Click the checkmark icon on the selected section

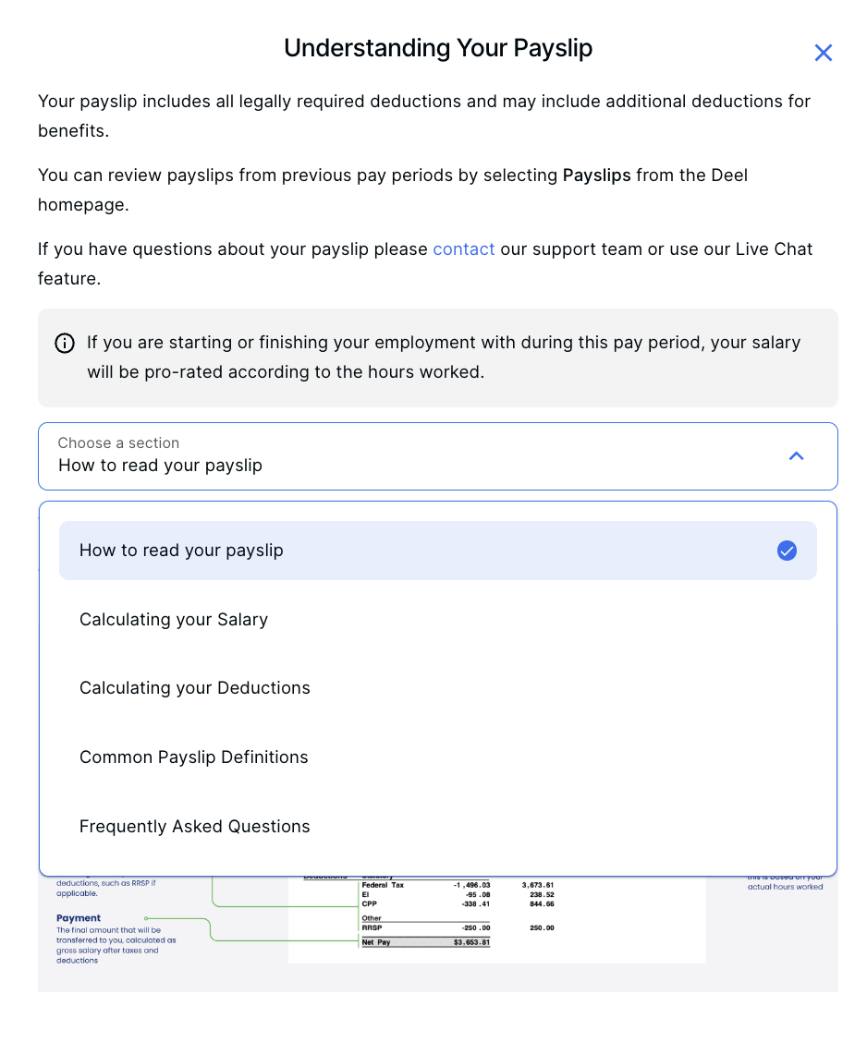pos(787,551)
